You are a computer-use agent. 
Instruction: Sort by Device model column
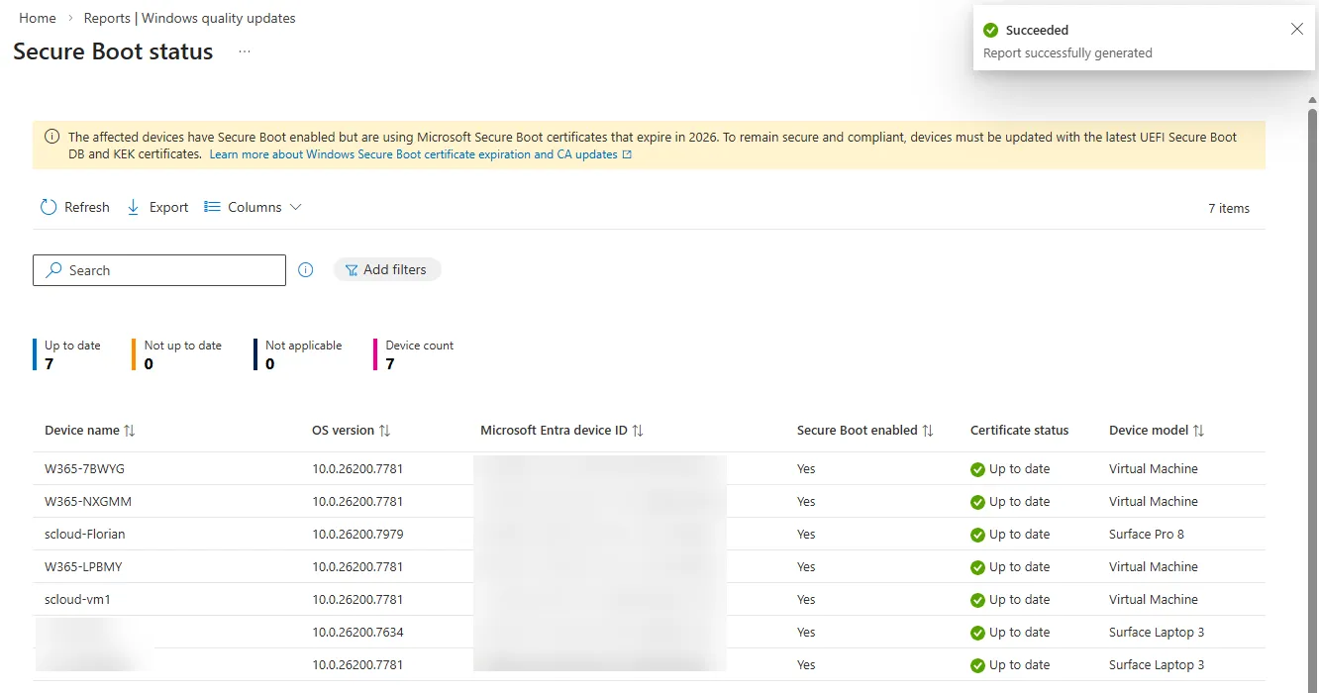pos(1157,431)
